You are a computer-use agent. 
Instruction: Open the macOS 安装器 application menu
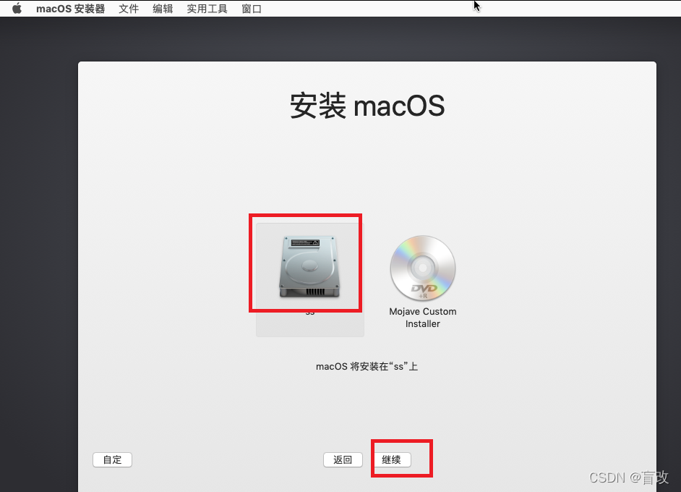point(70,9)
